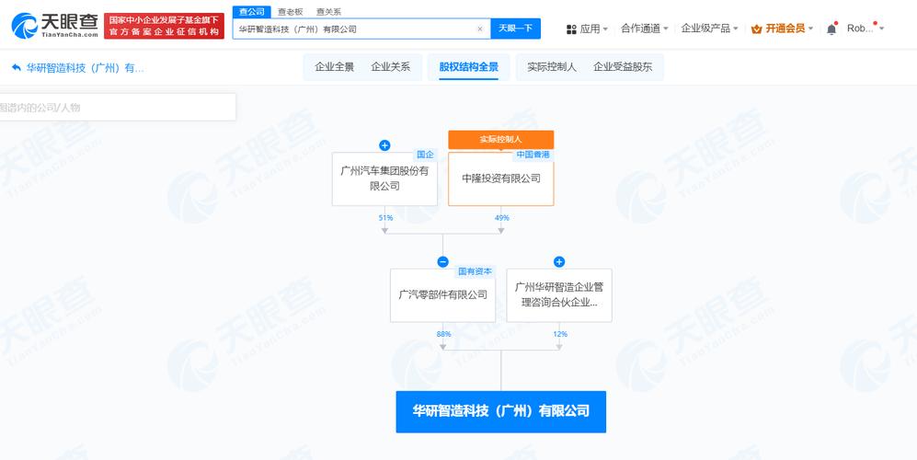Click the 49% share label
Viewport: 917px width, 460px height.
click(x=502, y=218)
